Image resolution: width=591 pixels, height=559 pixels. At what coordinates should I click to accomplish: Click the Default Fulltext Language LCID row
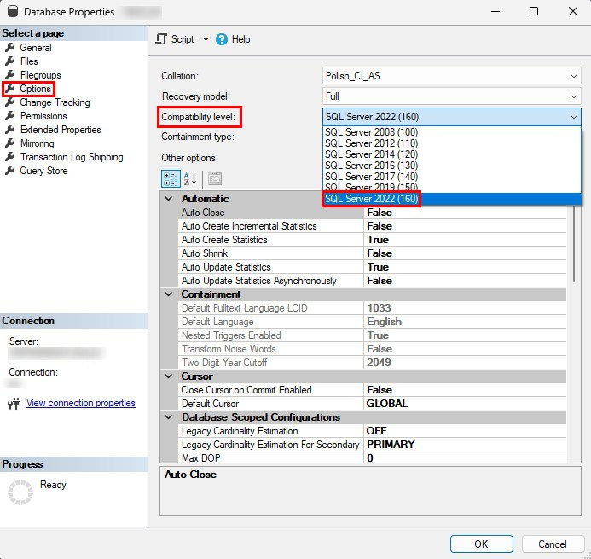[372, 308]
